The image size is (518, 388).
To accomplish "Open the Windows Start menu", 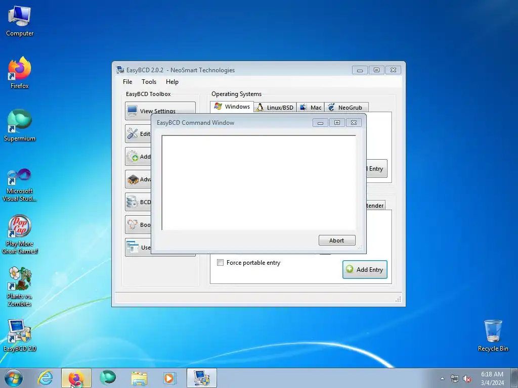I will 14,378.
